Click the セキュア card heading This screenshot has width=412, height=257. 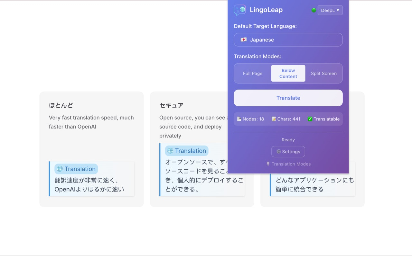(x=171, y=105)
